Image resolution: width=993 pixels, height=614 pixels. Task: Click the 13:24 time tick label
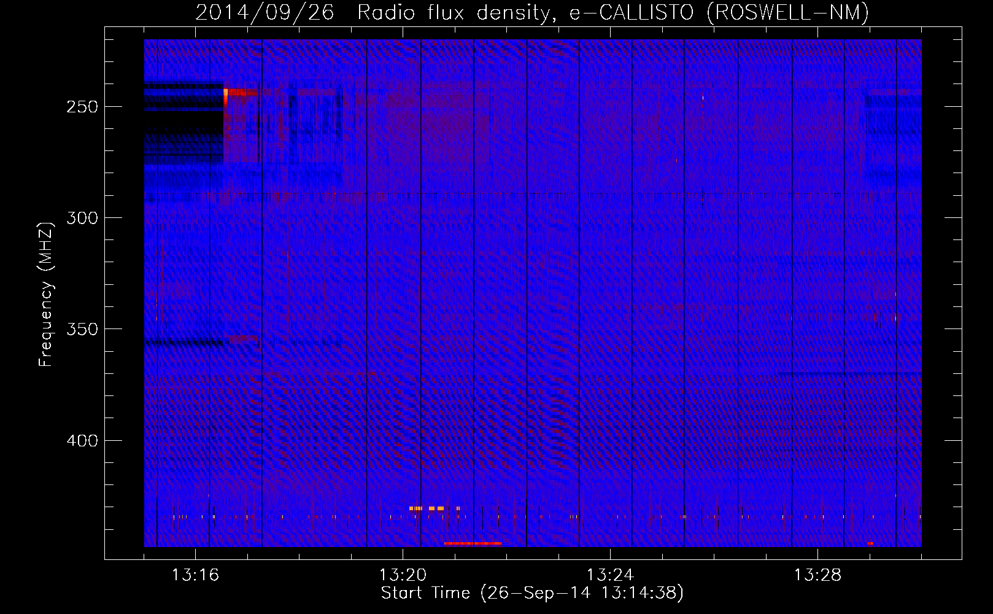click(x=610, y=575)
